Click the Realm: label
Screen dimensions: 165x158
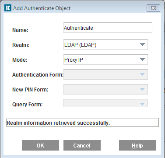pyautogui.click(x=21, y=45)
